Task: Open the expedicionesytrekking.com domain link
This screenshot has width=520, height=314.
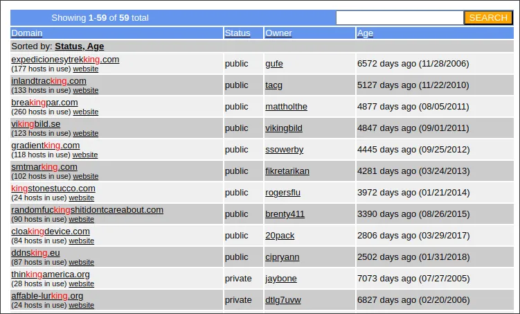Action: point(65,60)
